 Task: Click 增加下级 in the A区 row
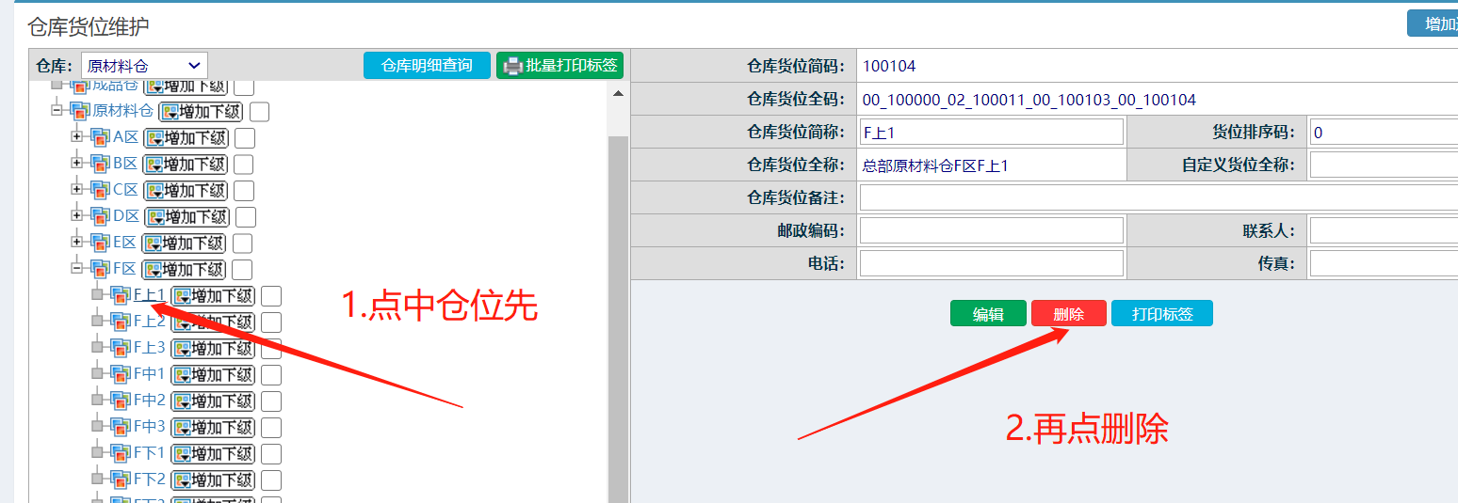coord(186,138)
